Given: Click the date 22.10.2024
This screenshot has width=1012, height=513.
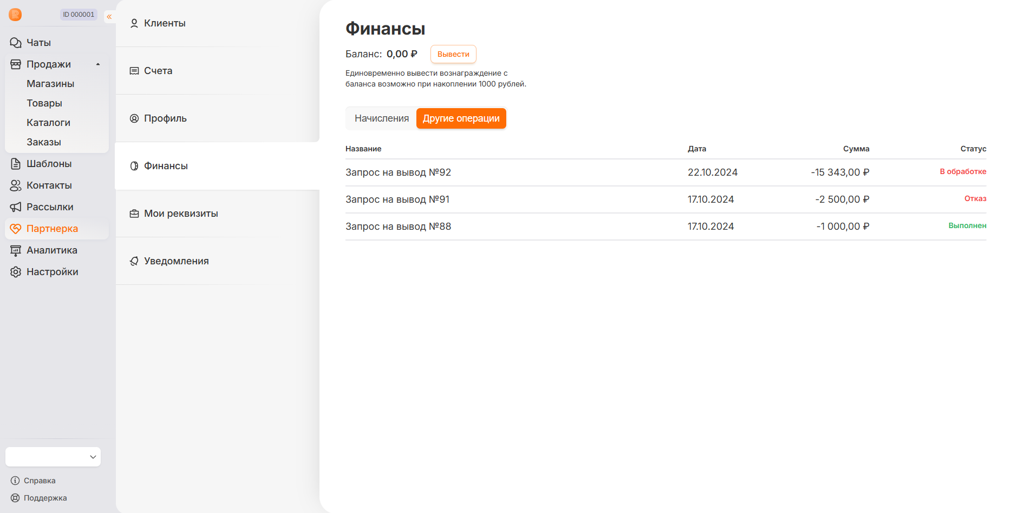Looking at the screenshot, I should (x=713, y=172).
